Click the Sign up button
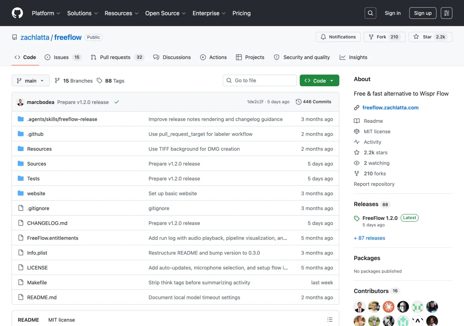 (423, 13)
